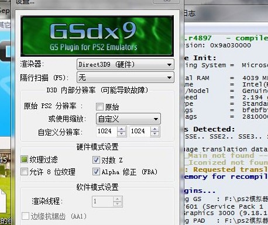Click 'Iconized not foun' line in log window
The width and height of the screenshot is (268, 225).
tap(228, 162)
